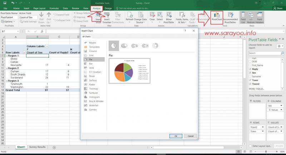286x155 pixels.
Task: Select the basic Pie chart subtype
Action: [x=114, y=46]
